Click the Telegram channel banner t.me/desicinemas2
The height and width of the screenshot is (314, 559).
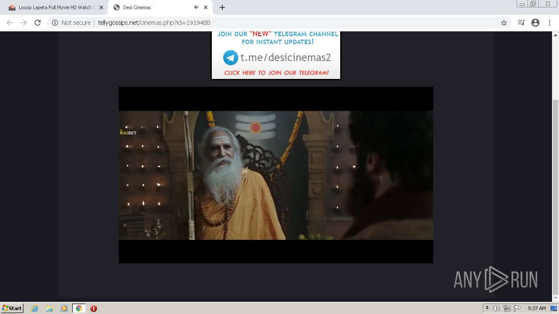[276, 55]
